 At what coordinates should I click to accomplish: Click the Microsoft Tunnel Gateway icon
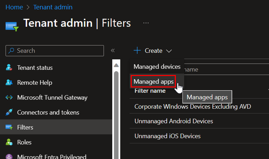click(x=9, y=98)
